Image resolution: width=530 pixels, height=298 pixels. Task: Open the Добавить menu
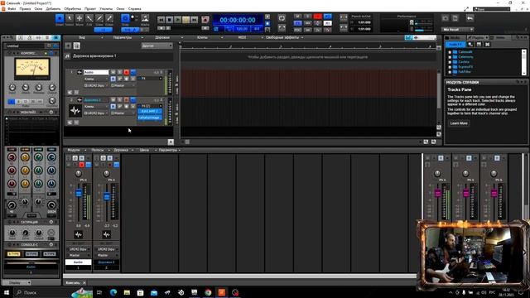[53, 9]
